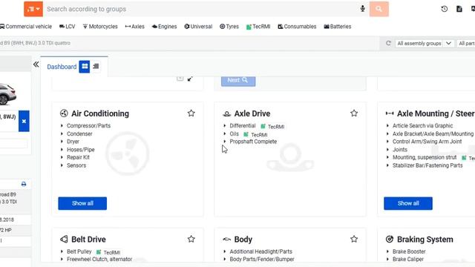Show all Air Conditioning items
475x267 pixels.
[x=82, y=203]
